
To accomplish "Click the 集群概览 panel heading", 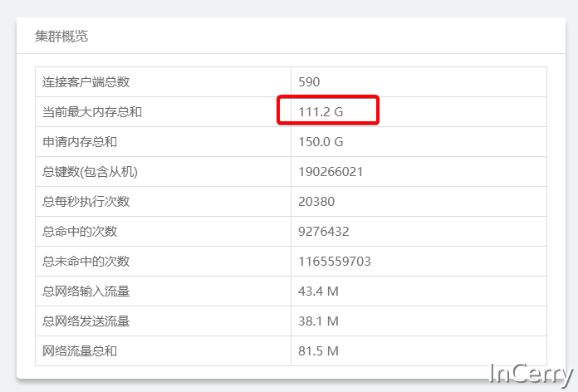I will [61, 37].
